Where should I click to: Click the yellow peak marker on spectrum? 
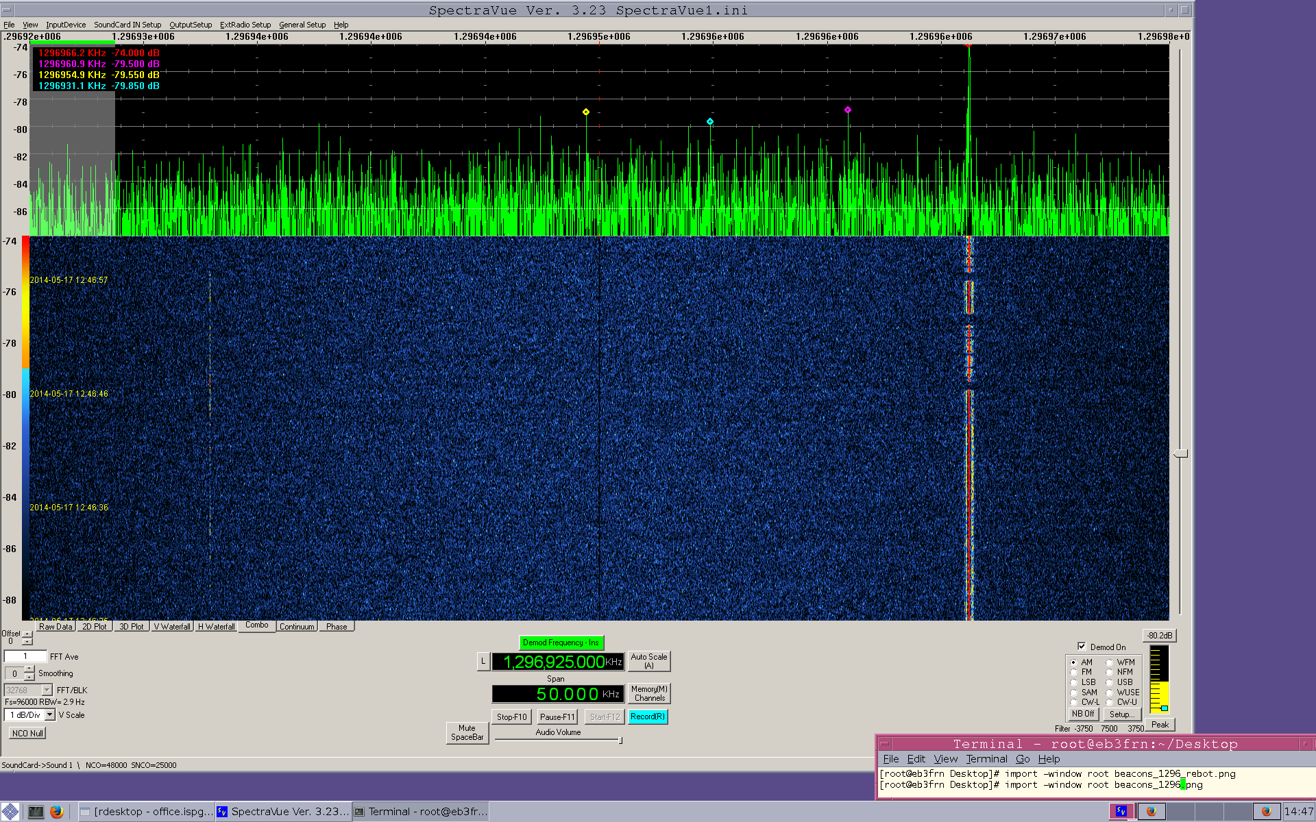(586, 112)
